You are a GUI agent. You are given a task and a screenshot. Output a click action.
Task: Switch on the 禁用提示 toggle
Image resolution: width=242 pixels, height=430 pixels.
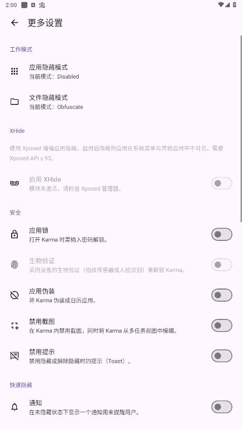click(222, 356)
